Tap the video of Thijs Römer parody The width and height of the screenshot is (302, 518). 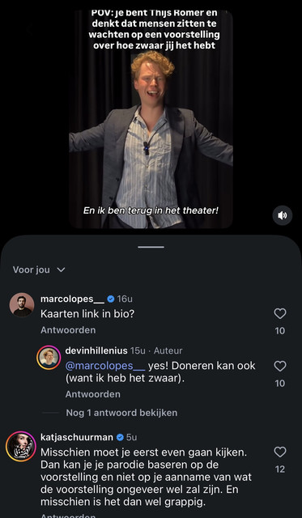[151, 119]
